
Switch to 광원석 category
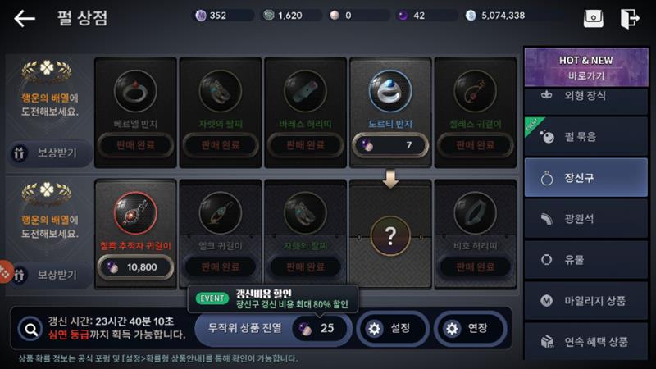585,218
